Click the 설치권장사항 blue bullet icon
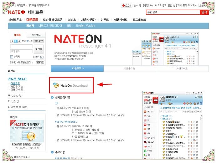217x163 pixels. click(52, 98)
